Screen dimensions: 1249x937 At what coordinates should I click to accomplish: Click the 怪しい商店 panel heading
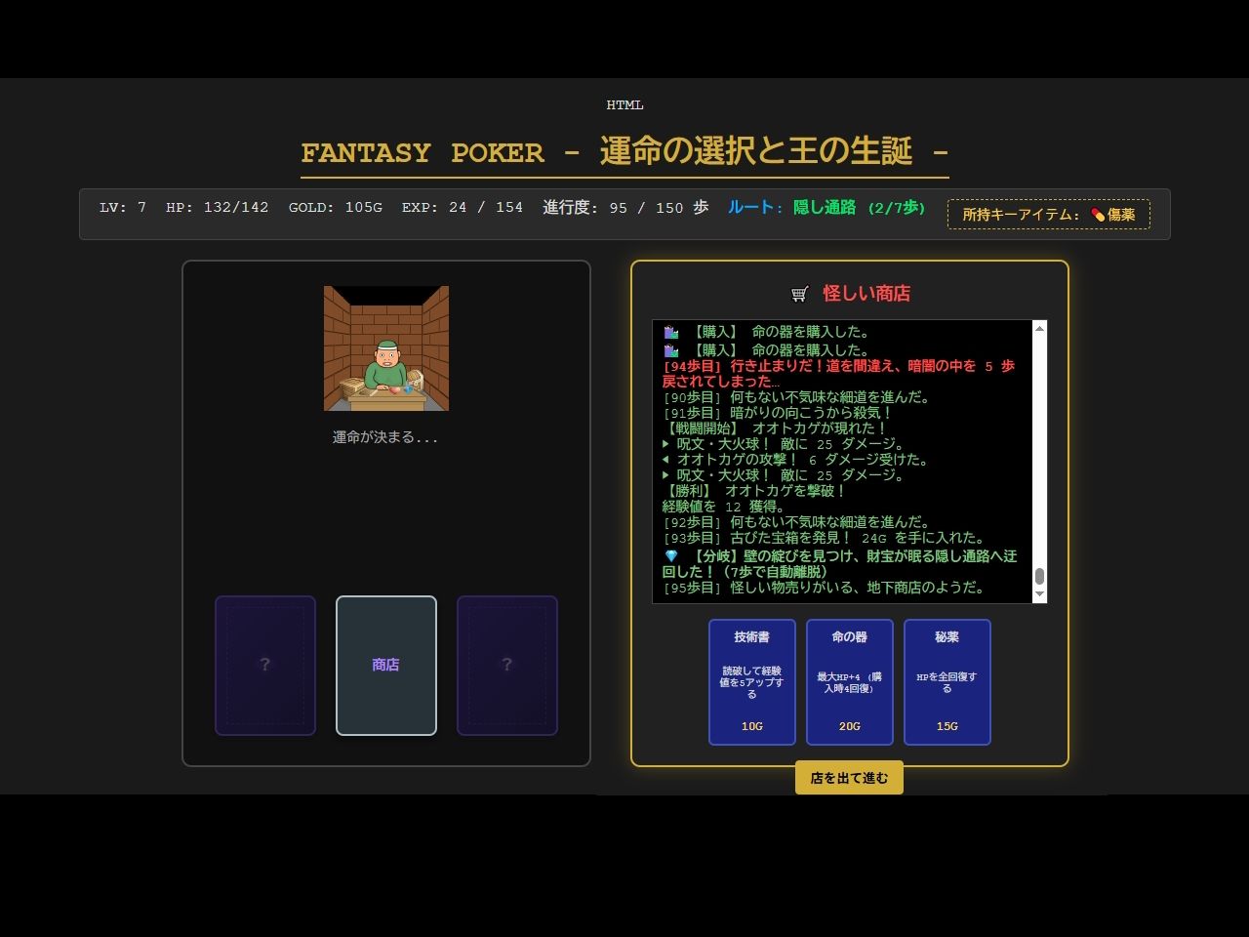[x=866, y=294]
